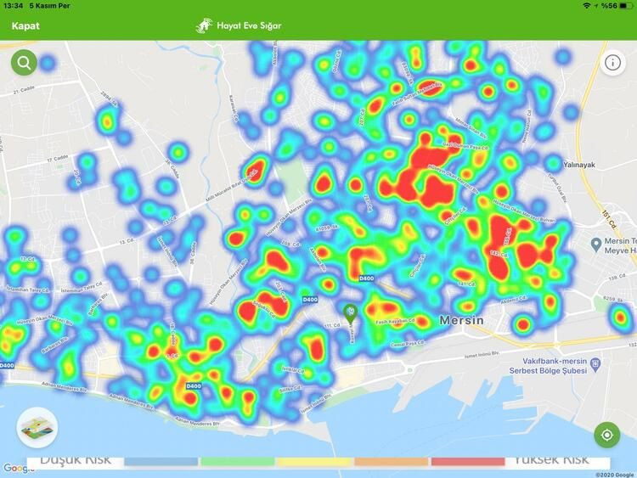Tap the green location pin near Mersin
The width and height of the screenshot is (637, 478).
pos(350,313)
